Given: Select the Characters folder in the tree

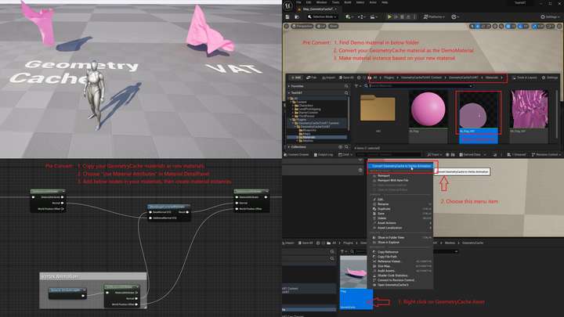Looking at the screenshot, I should [305, 106].
